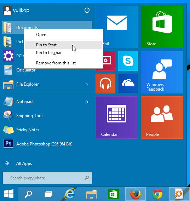Choose Remove from this list
This screenshot has height=201, width=190.
(x=63, y=63)
